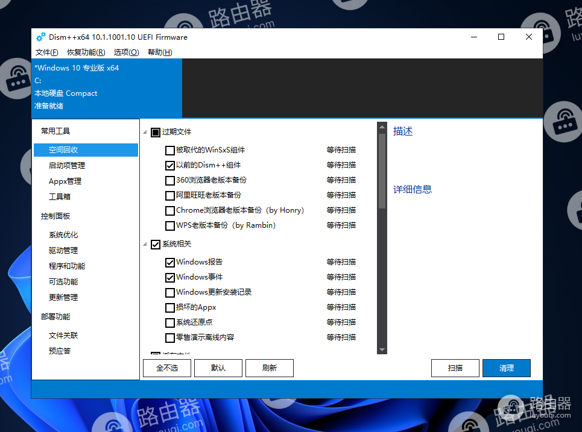Check the 系统还原点 option
The image size is (582, 432).
pyautogui.click(x=170, y=323)
